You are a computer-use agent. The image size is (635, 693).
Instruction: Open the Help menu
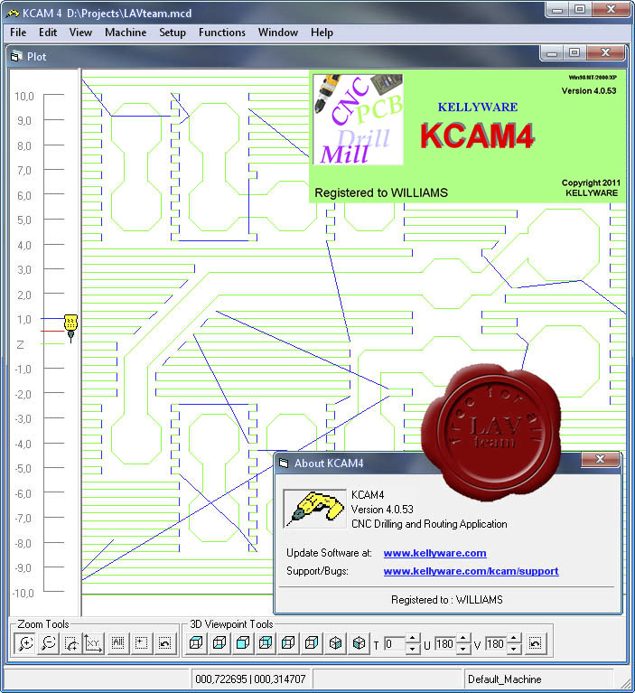click(x=322, y=33)
